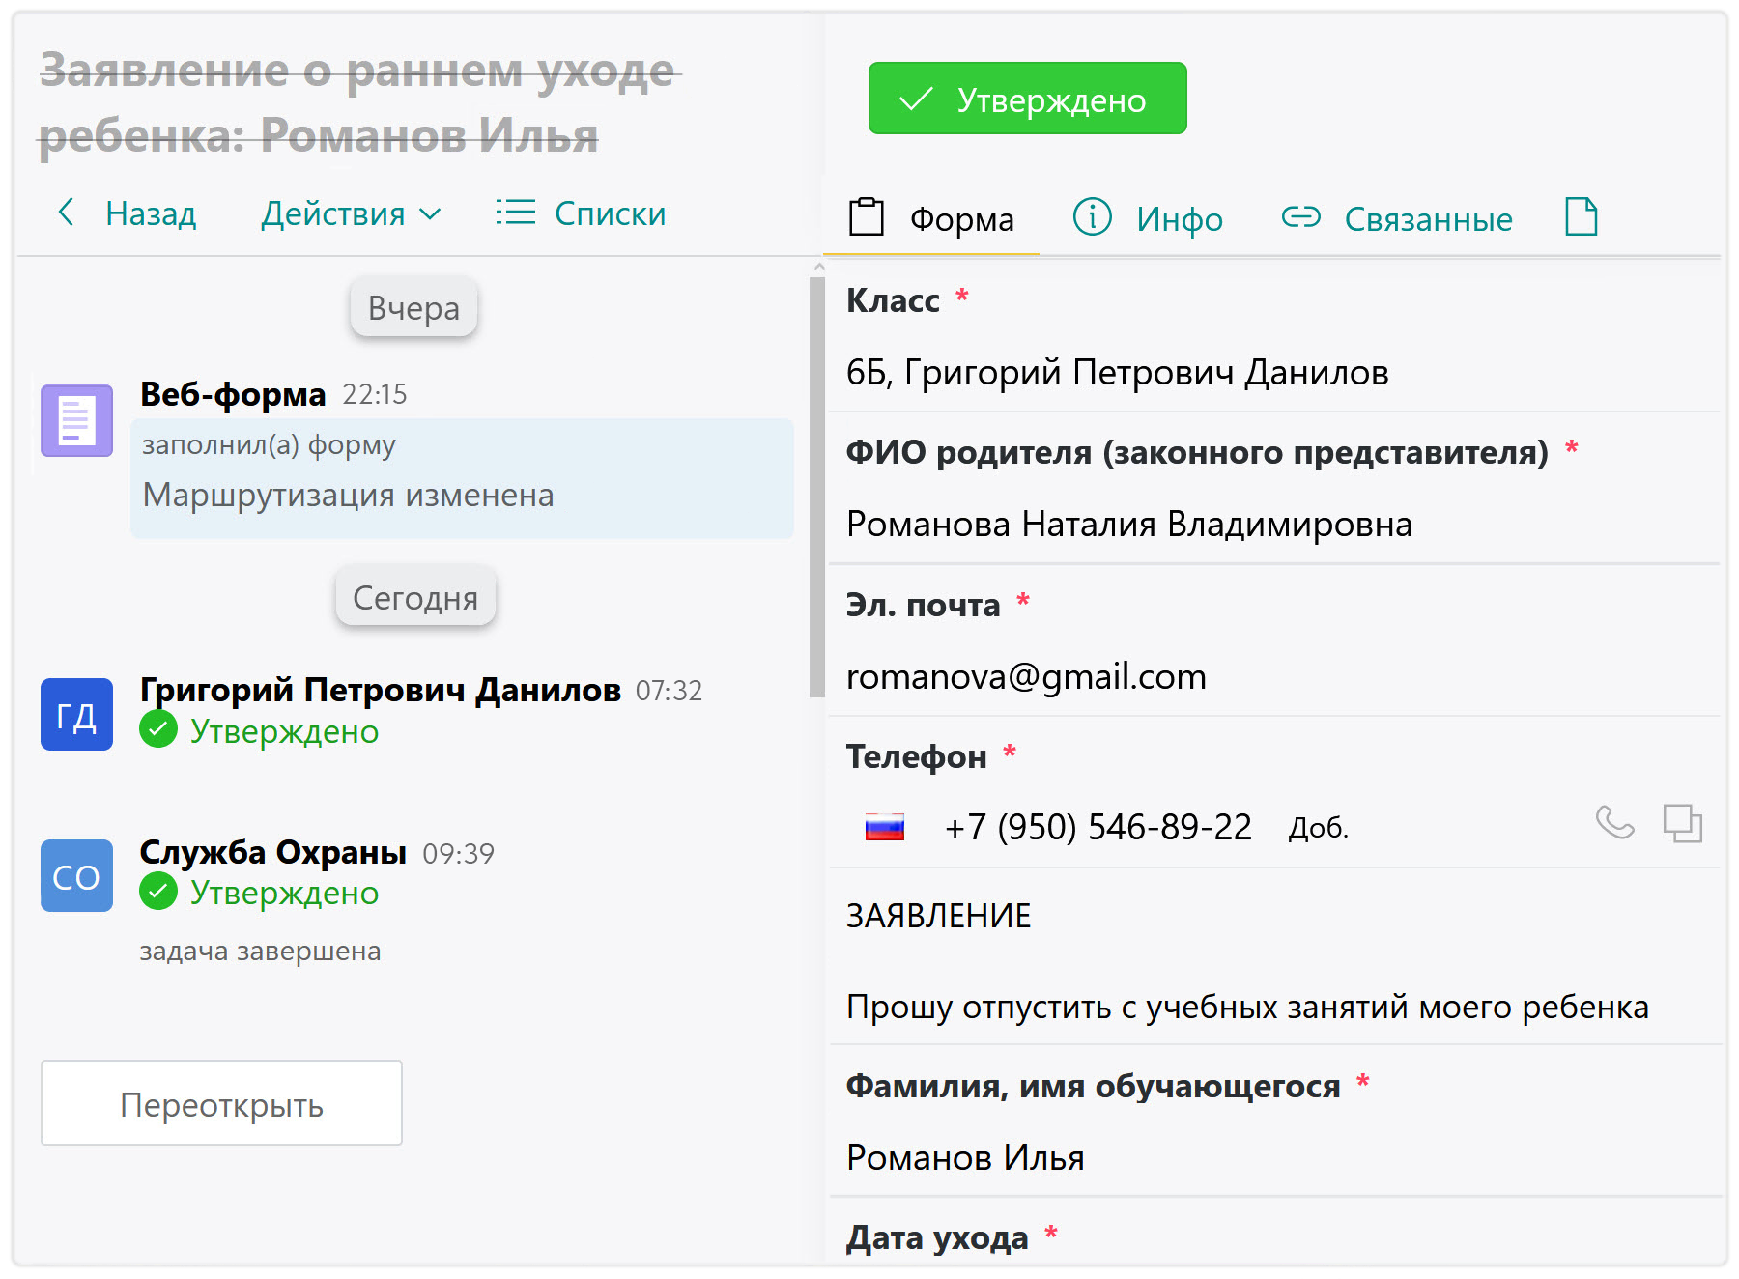Click the copy phone number icon
The height and width of the screenshot is (1279, 1739).
point(1682,823)
